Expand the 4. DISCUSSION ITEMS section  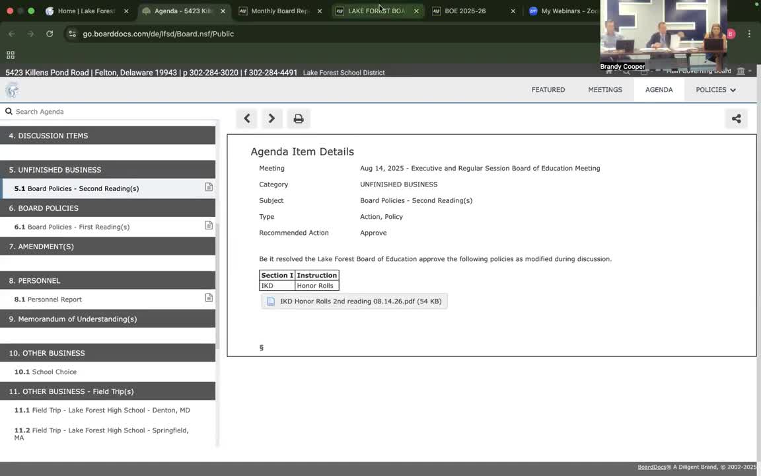point(108,136)
